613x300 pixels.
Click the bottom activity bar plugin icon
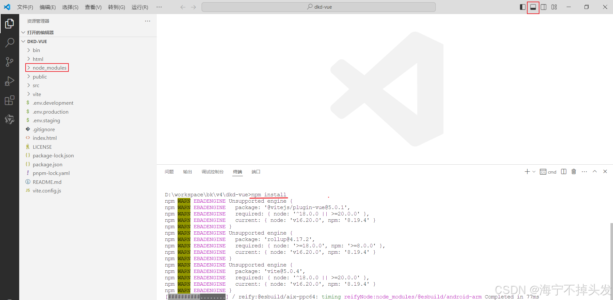coord(10,119)
